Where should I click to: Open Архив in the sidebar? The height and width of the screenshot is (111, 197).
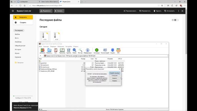click(x=17, y=53)
